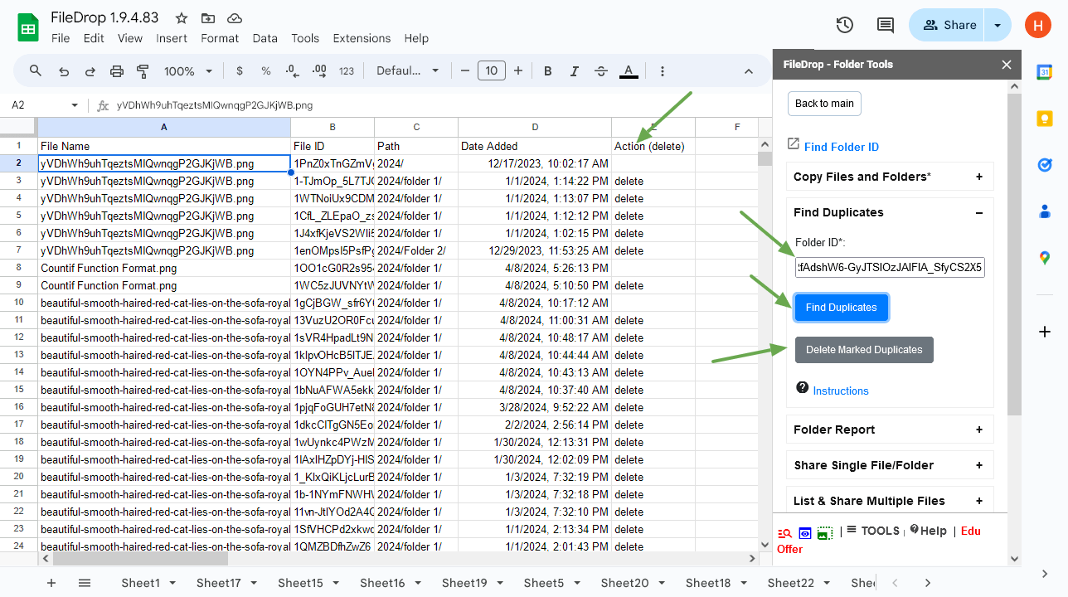Open the move-to-folder icon
Screen dimensions: 1068x597
207,18
